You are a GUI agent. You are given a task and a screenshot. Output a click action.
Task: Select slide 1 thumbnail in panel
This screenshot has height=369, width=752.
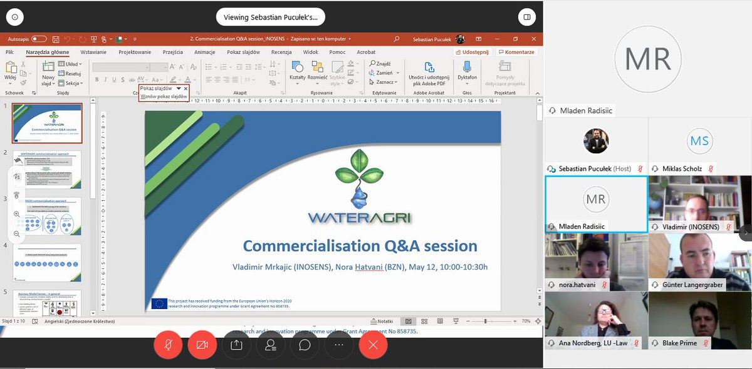click(x=47, y=123)
